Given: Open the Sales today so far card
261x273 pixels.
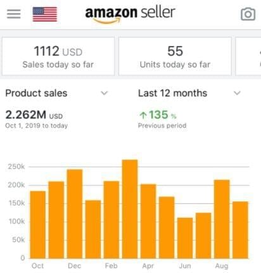Looking at the screenshot, I should point(58,56).
